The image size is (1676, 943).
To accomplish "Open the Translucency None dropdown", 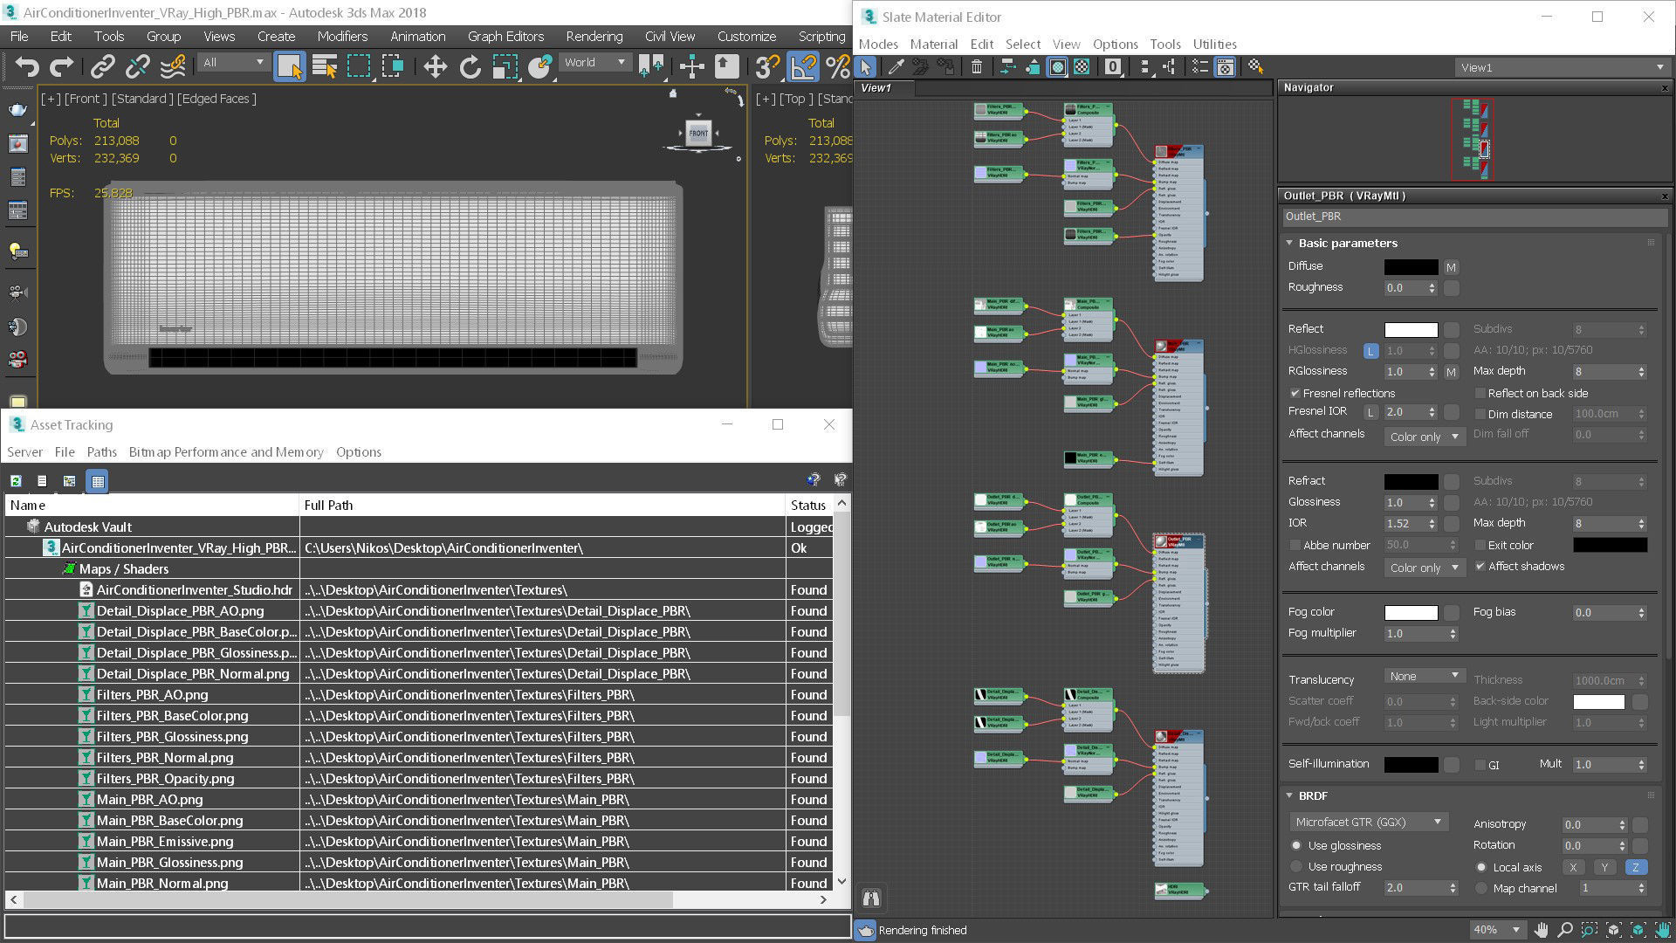I will pos(1424,676).
